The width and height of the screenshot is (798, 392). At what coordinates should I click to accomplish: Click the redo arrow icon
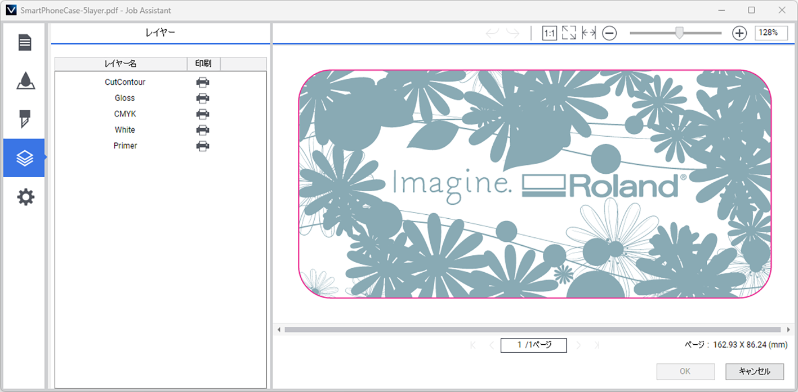[x=512, y=33]
